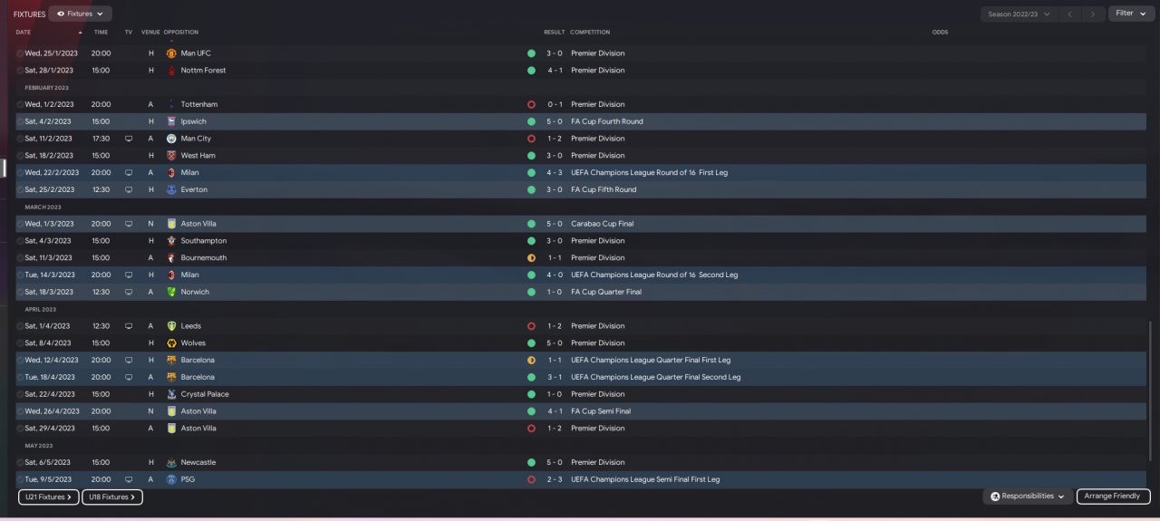This screenshot has width=1160, height=521.
Task: Open U21 Fixtures
Action: tap(47, 497)
